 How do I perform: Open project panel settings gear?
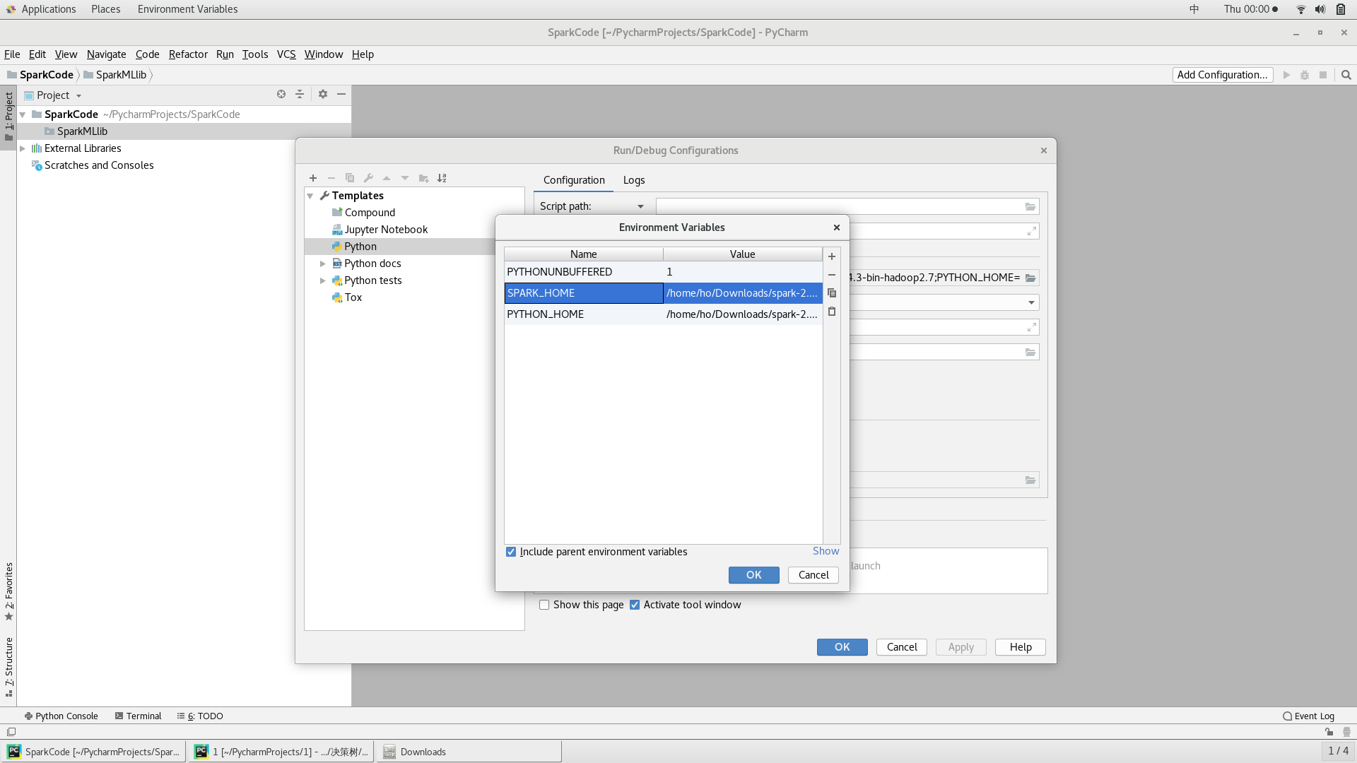tap(323, 94)
